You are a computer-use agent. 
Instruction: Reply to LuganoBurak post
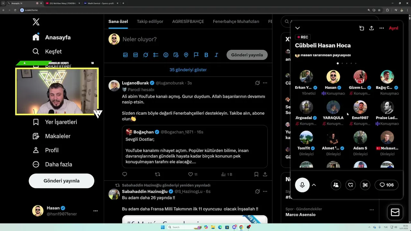pyautogui.click(x=125, y=174)
